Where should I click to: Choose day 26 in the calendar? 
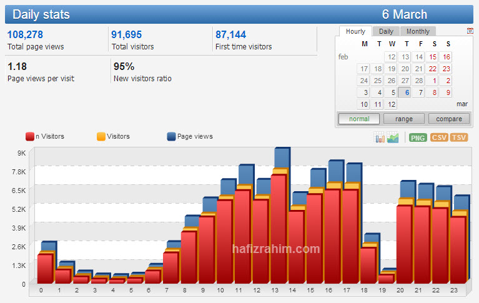pos(390,81)
